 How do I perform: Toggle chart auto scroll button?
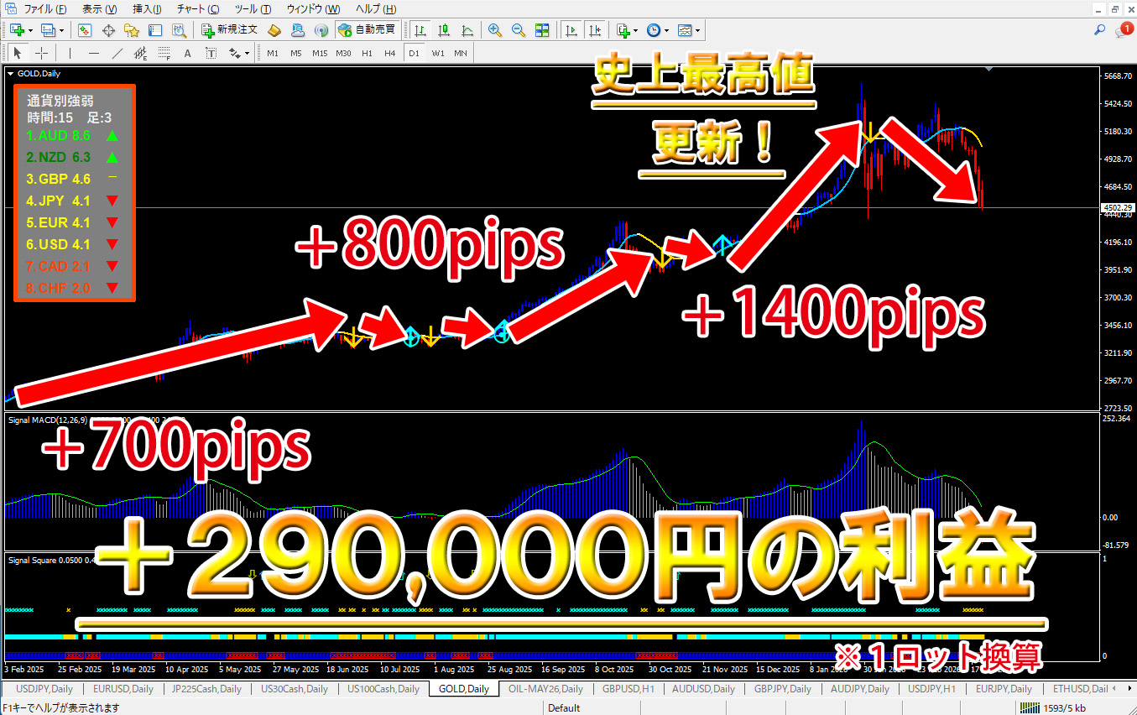[x=571, y=30]
